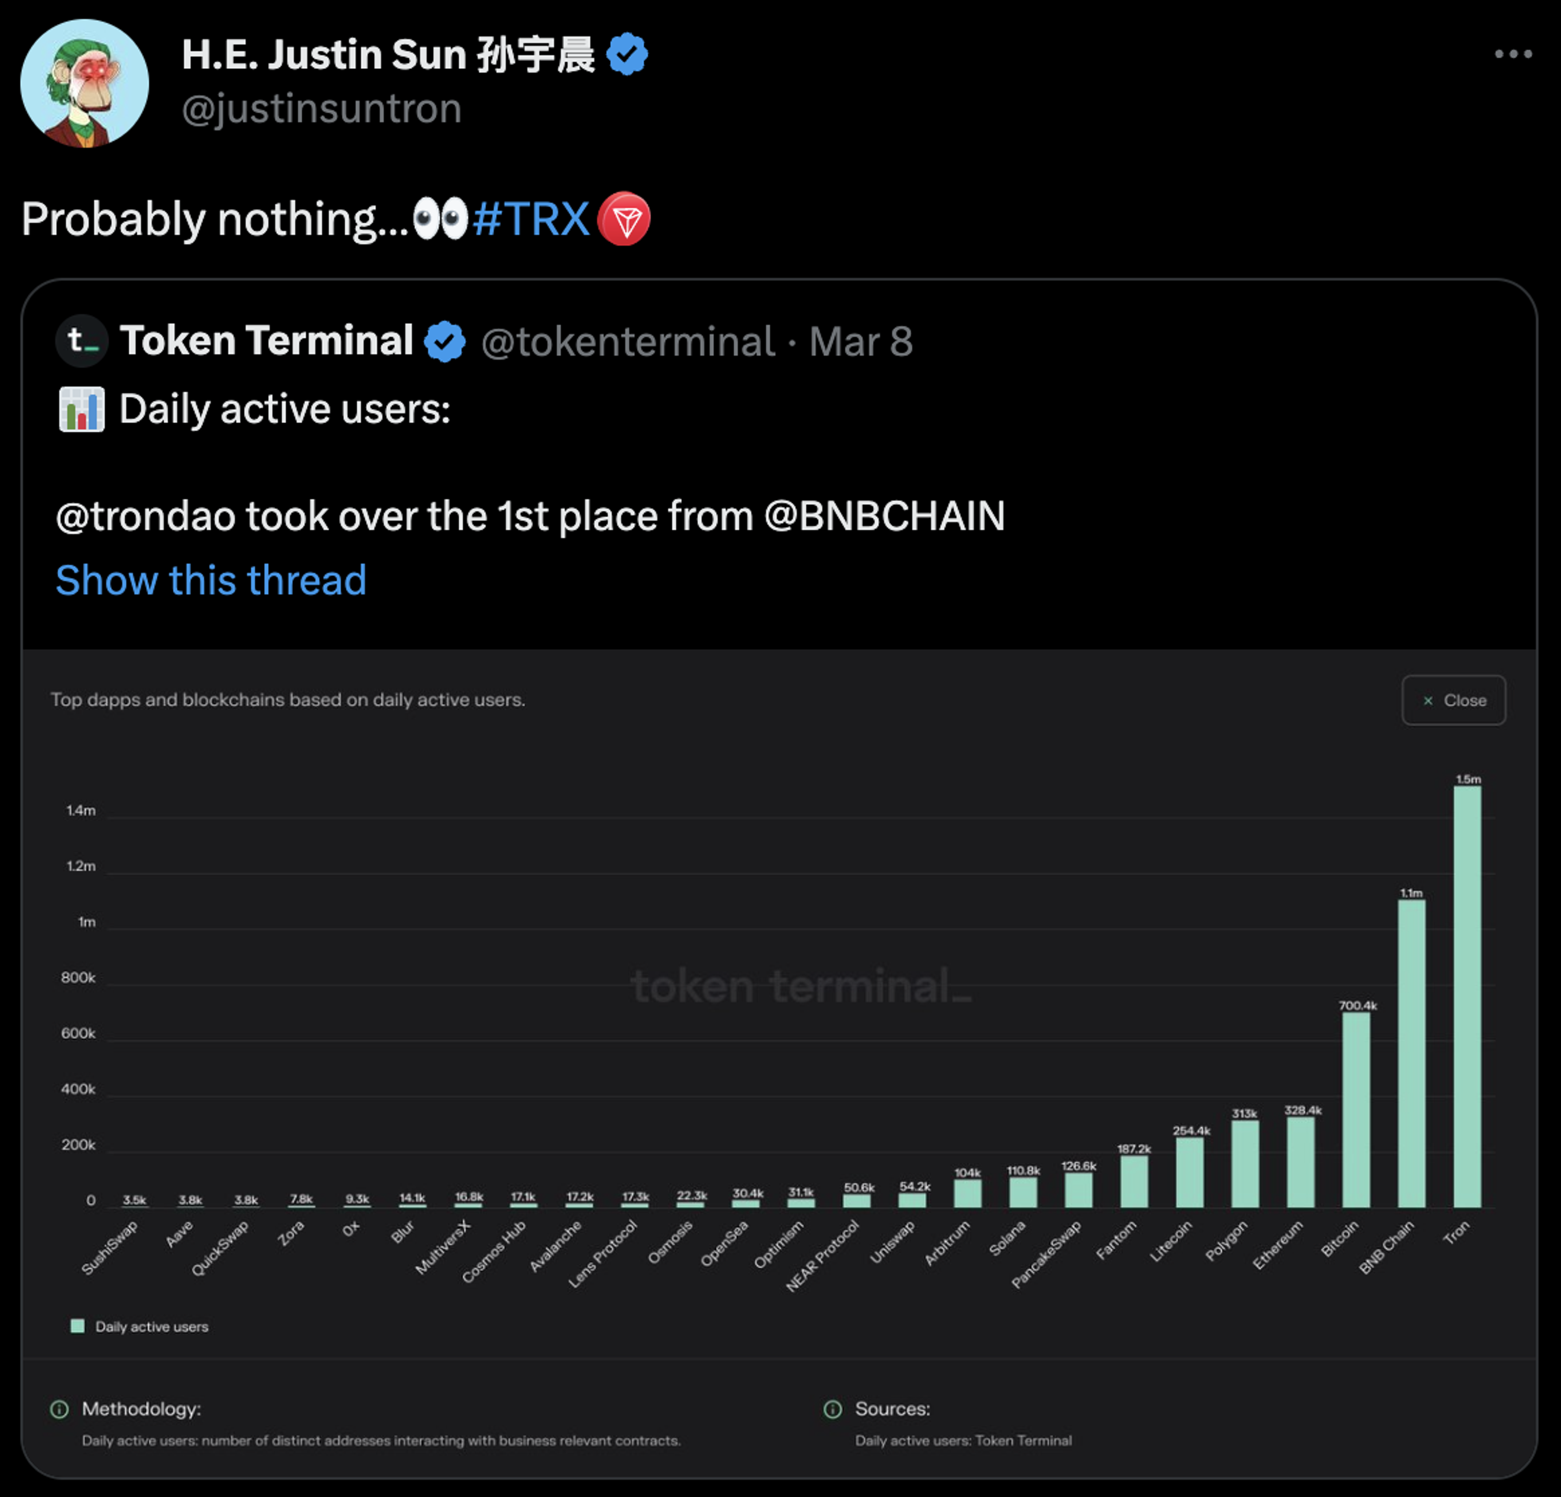Click Justin Sun's blue verified badge
This screenshot has height=1497, width=1561.
(627, 54)
